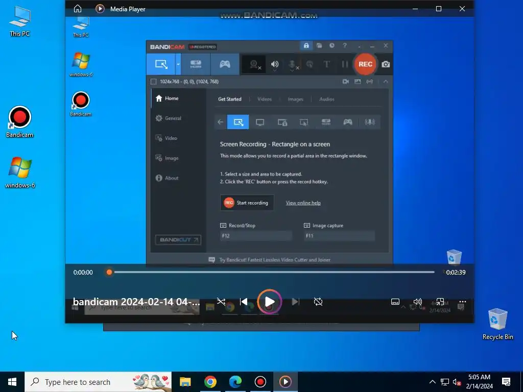
Task: Select fullscreen mode icon in Get Started row
Action: click(x=260, y=122)
